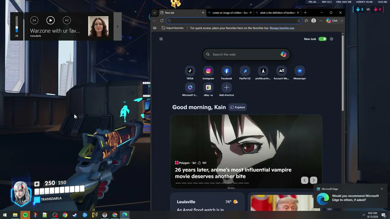Switch to the 'what is the definition of biodiversity' tab

click(x=277, y=13)
